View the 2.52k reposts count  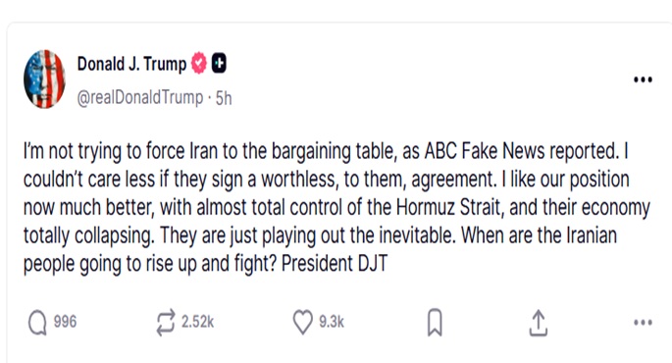(x=197, y=322)
